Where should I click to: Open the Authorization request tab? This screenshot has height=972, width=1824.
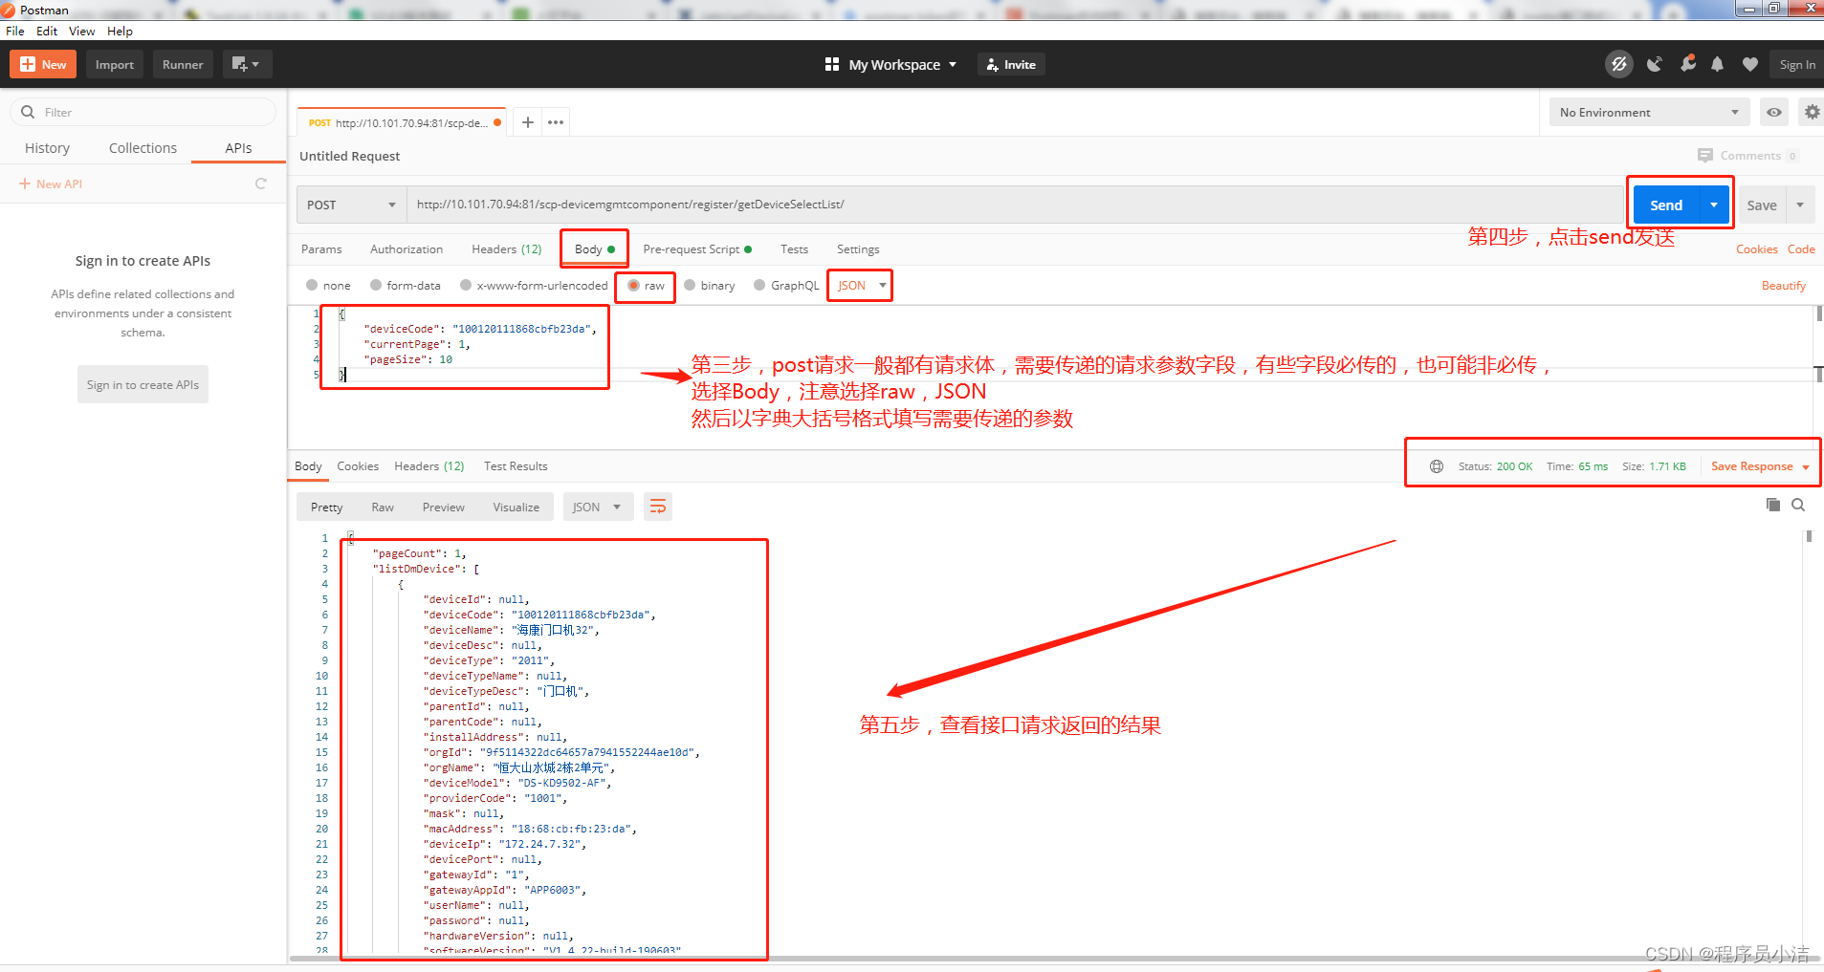407,249
